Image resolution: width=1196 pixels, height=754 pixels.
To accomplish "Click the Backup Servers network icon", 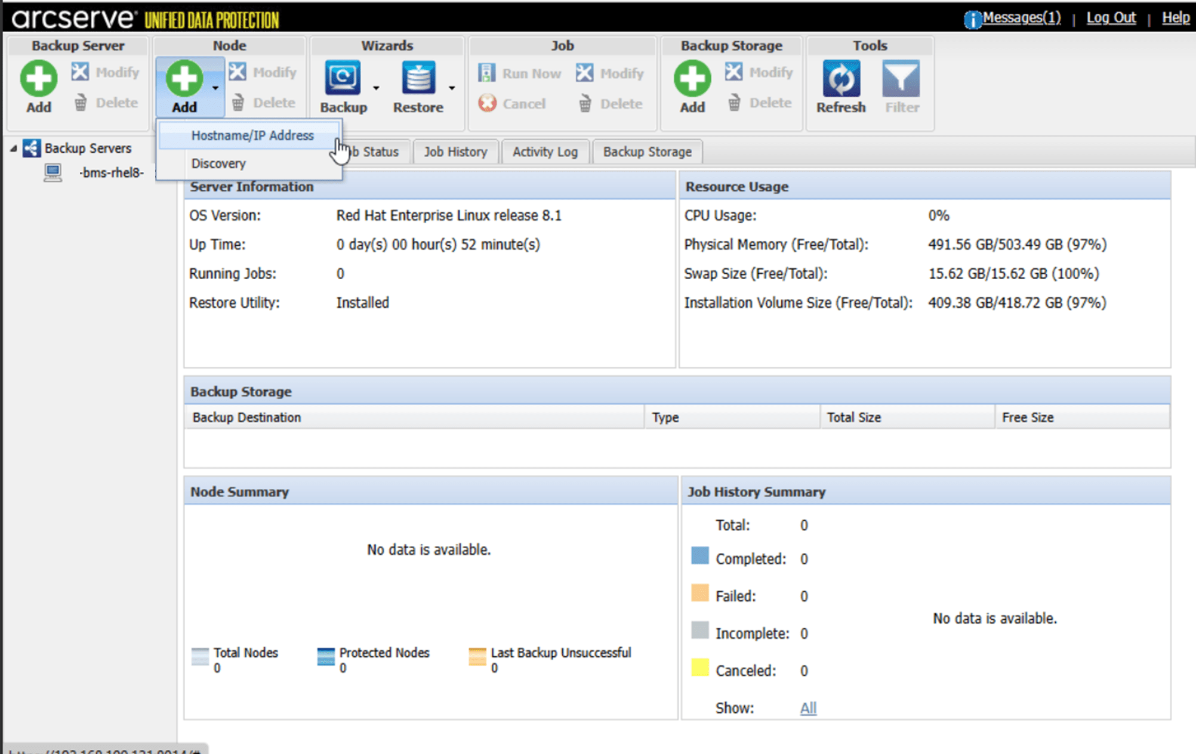I will point(31,148).
